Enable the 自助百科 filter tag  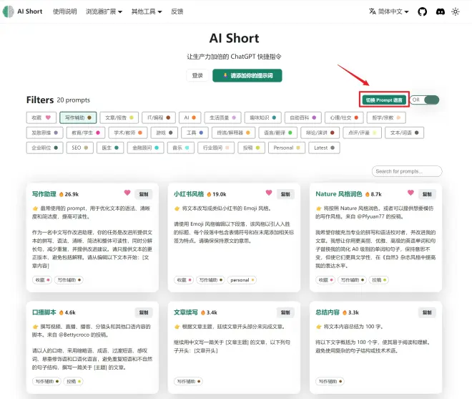(303, 117)
